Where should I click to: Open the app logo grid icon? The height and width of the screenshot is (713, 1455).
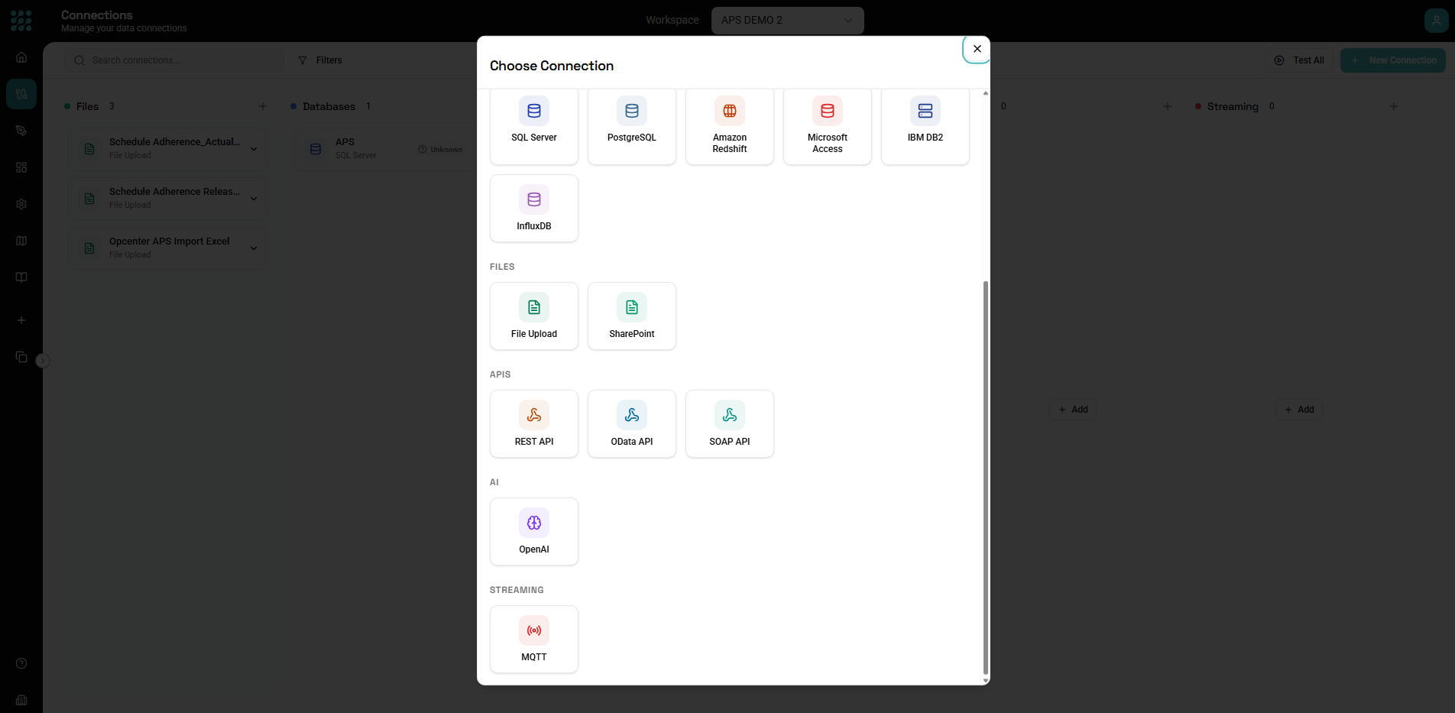21,21
